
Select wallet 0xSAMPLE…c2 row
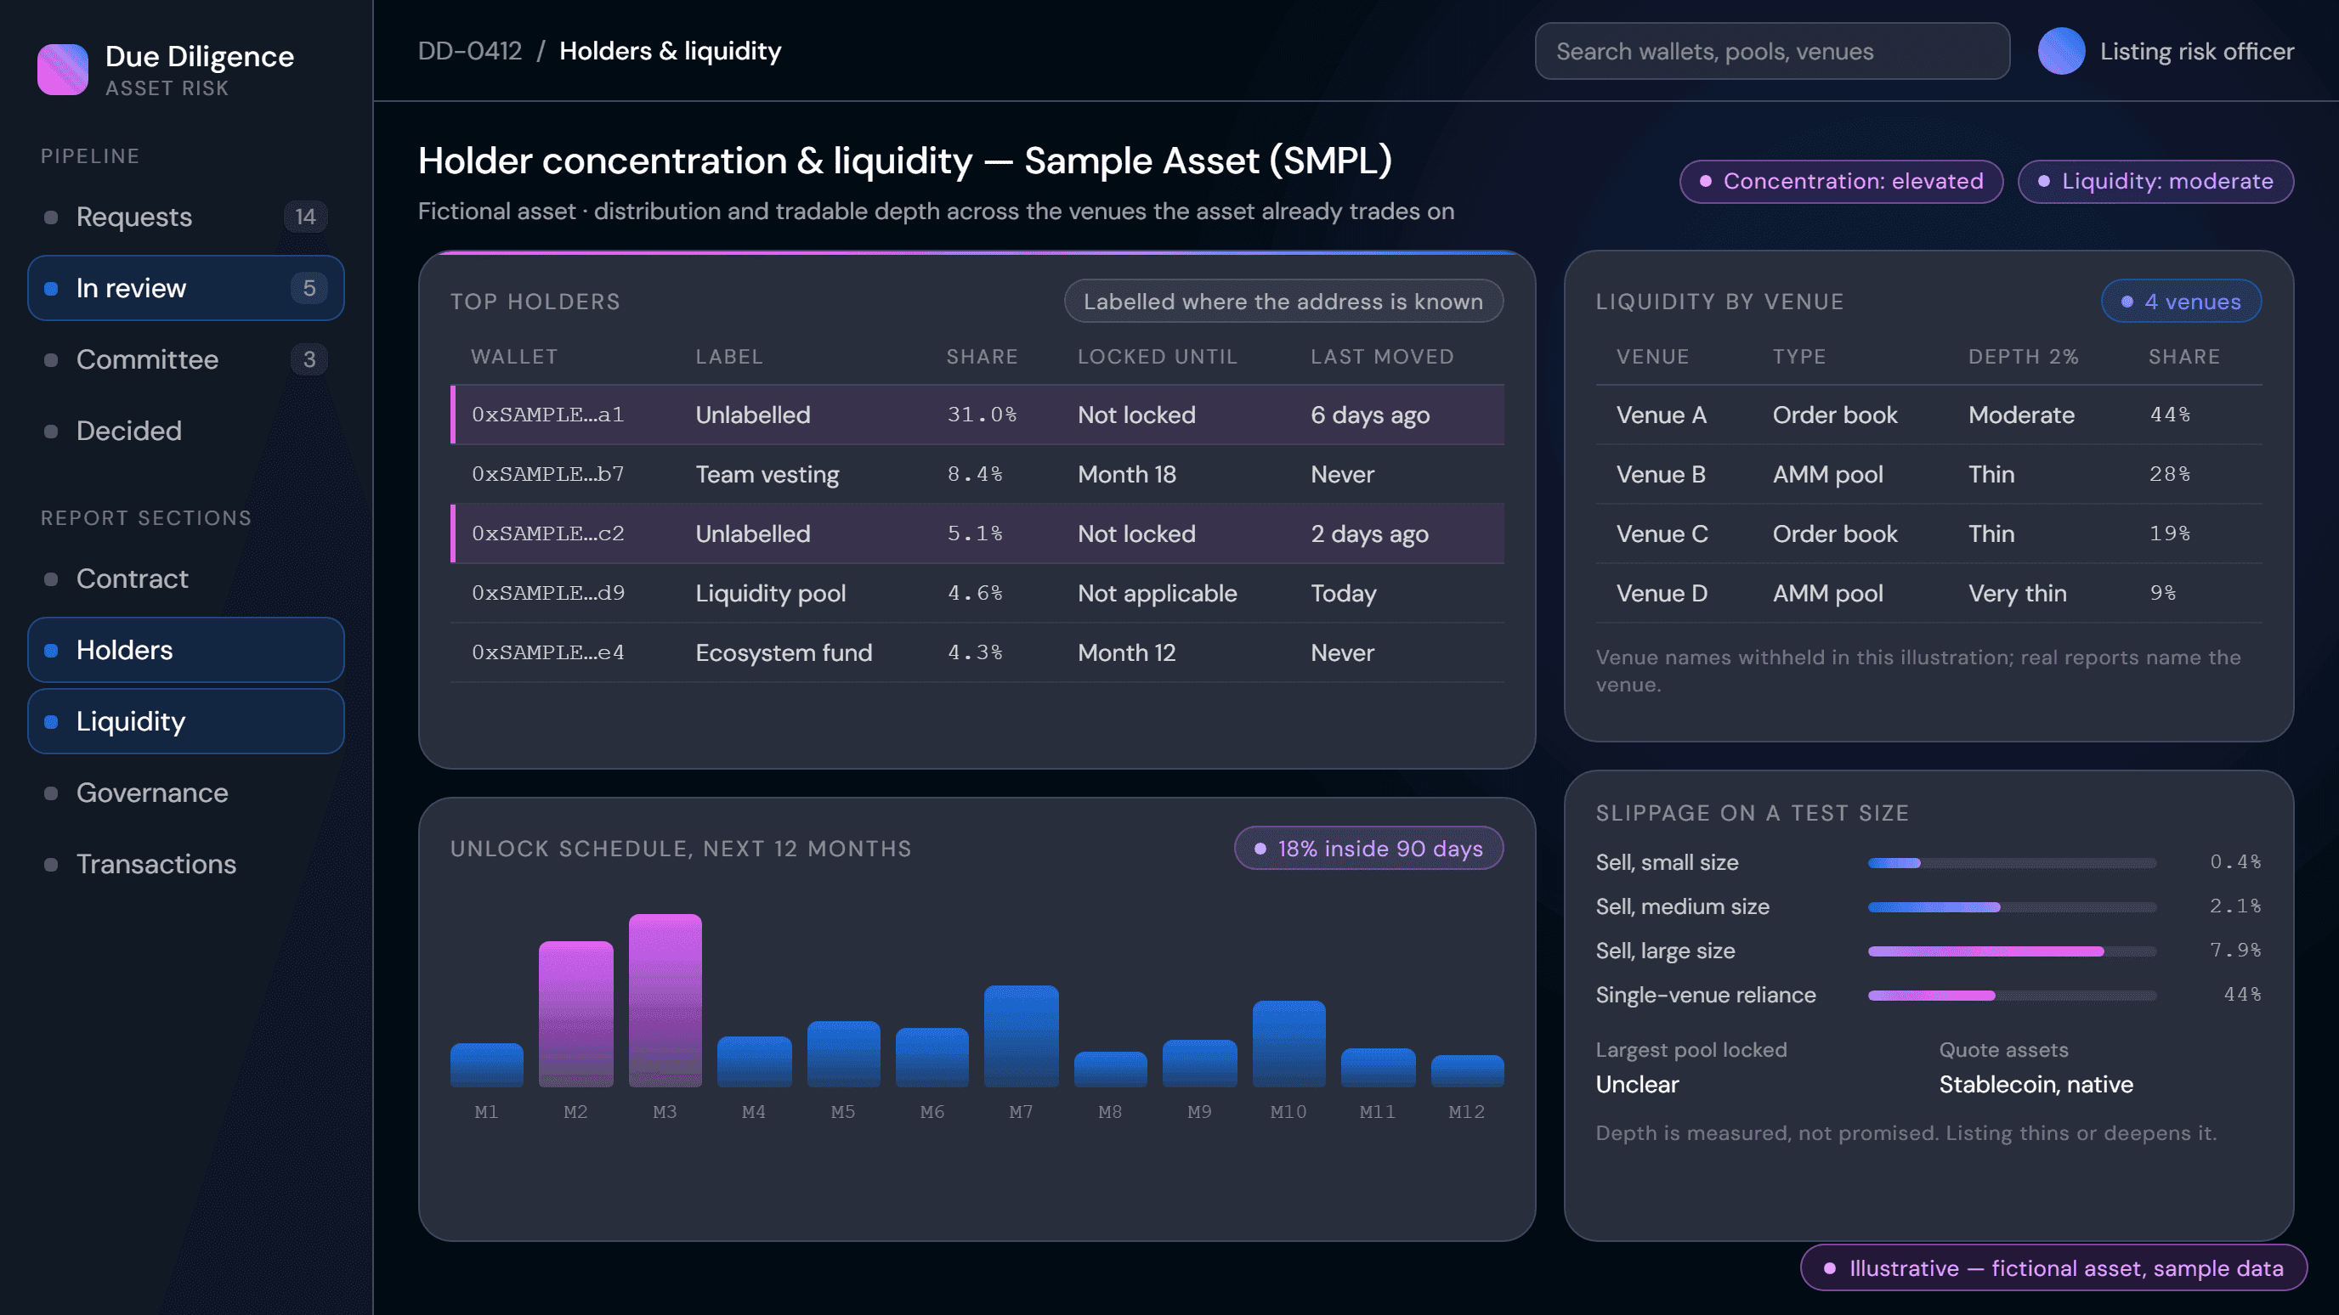(977, 533)
